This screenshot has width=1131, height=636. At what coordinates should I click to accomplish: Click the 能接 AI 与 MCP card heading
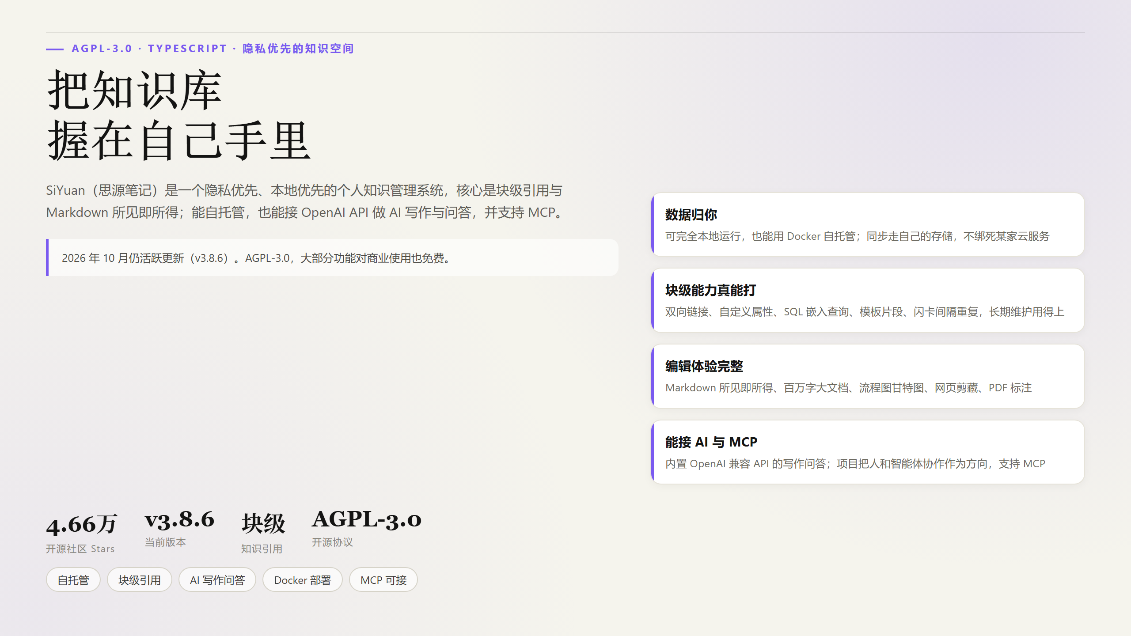click(x=711, y=442)
